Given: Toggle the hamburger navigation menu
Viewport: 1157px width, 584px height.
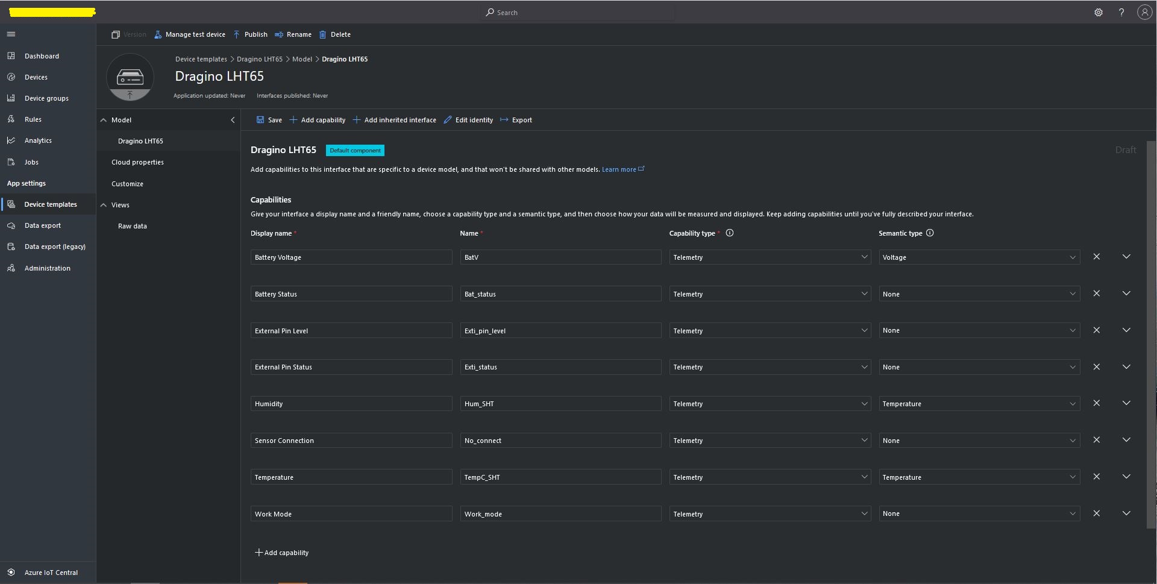Looking at the screenshot, I should [11, 34].
